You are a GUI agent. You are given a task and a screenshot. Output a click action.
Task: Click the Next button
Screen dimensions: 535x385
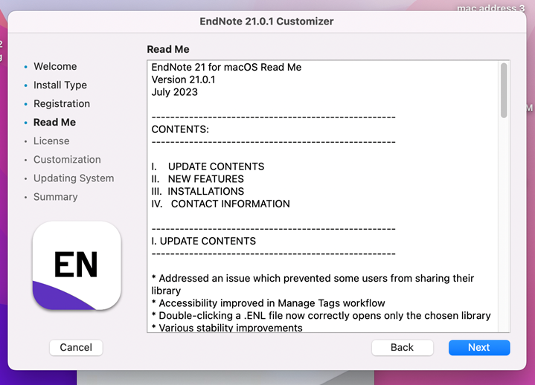(x=479, y=348)
